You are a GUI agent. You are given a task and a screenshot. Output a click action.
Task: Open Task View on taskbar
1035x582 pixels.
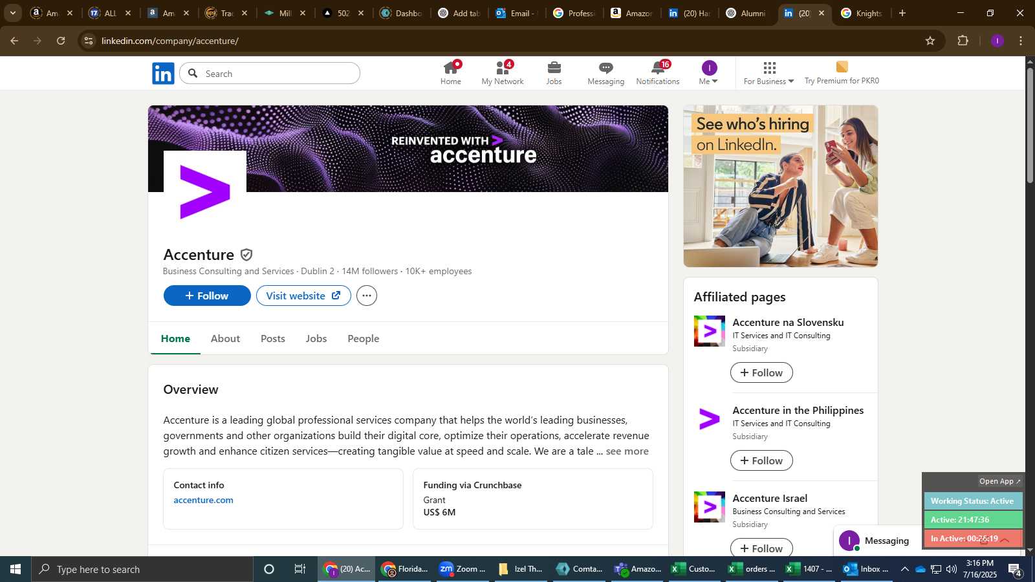point(300,569)
